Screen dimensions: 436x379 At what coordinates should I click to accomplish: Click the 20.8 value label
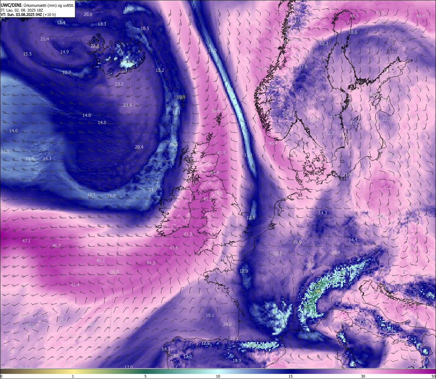pyautogui.click(x=88, y=14)
